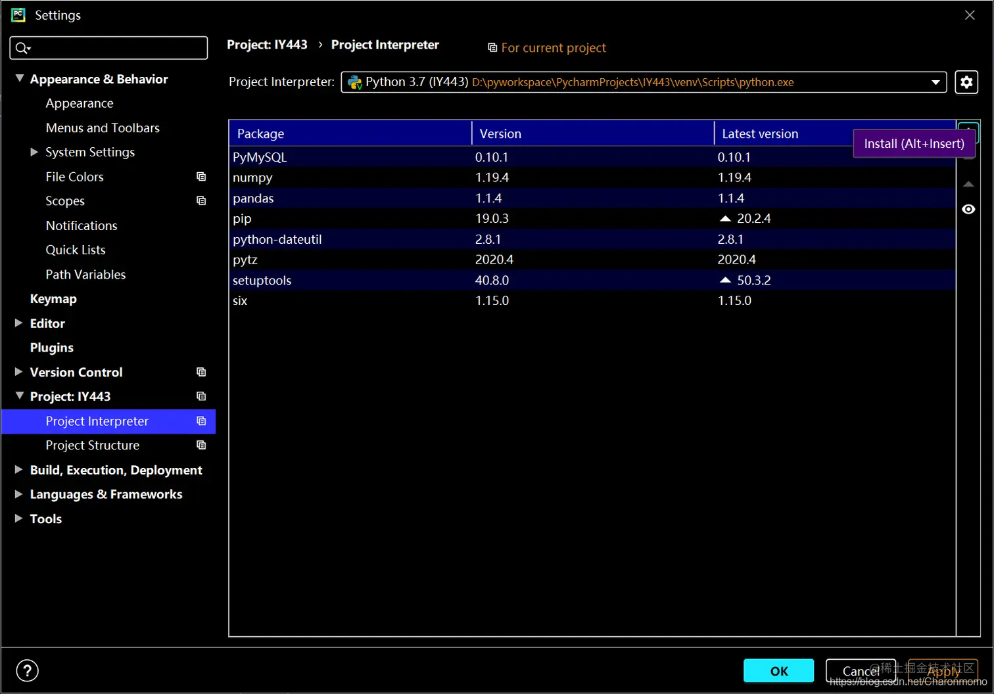Click the For current project copy icon
Viewport: 994px width, 694px height.
point(492,47)
